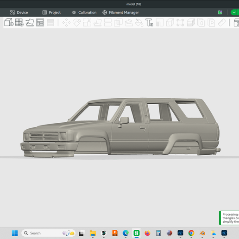Open File Explorer from the taskbar
The width and height of the screenshot is (239, 239).
click(x=93, y=233)
